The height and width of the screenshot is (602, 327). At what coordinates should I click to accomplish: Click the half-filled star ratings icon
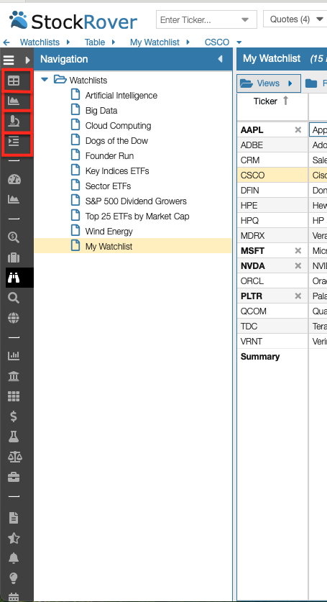pyautogui.click(x=14, y=538)
